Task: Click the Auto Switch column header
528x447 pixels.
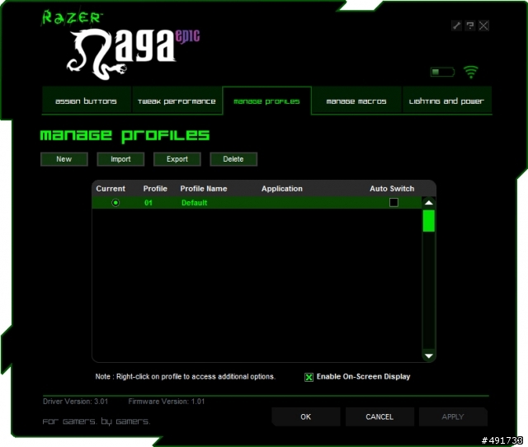Action: click(x=392, y=189)
